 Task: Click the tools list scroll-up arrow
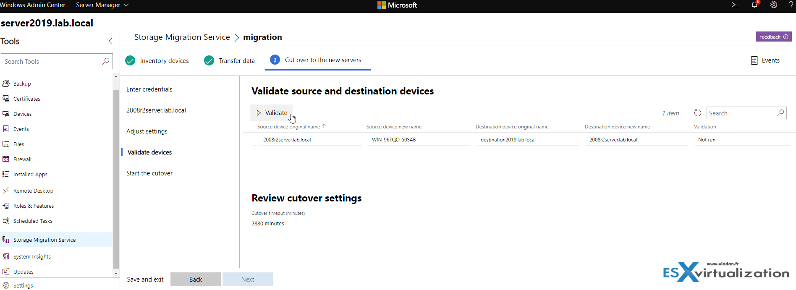pos(116,77)
